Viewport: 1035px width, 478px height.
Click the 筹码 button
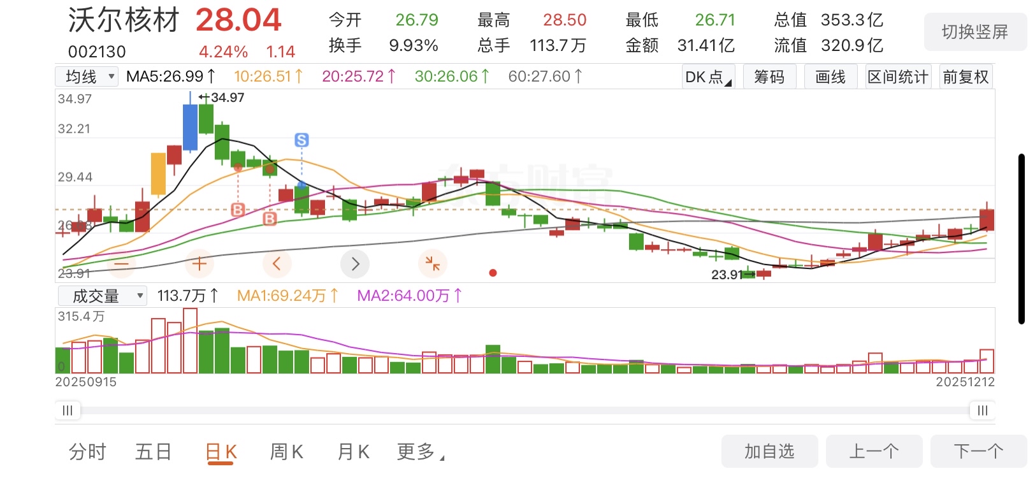(x=769, y=76)
